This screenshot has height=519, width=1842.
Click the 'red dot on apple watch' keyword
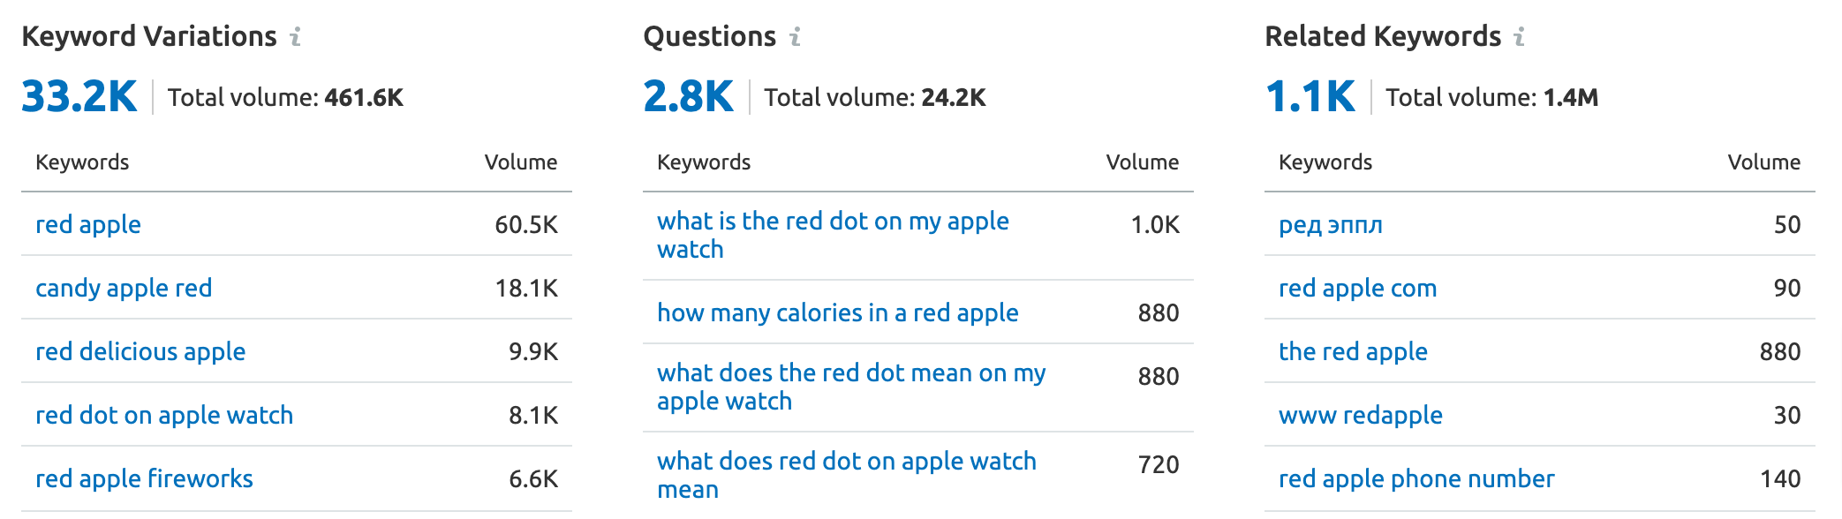pyautogui.click(x=163, y=415)
